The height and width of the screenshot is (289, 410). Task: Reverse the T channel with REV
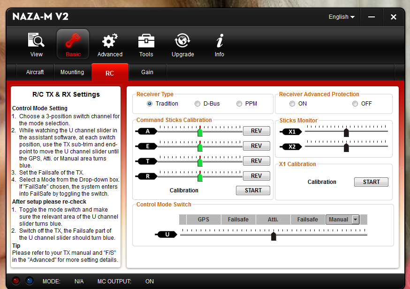256,160
